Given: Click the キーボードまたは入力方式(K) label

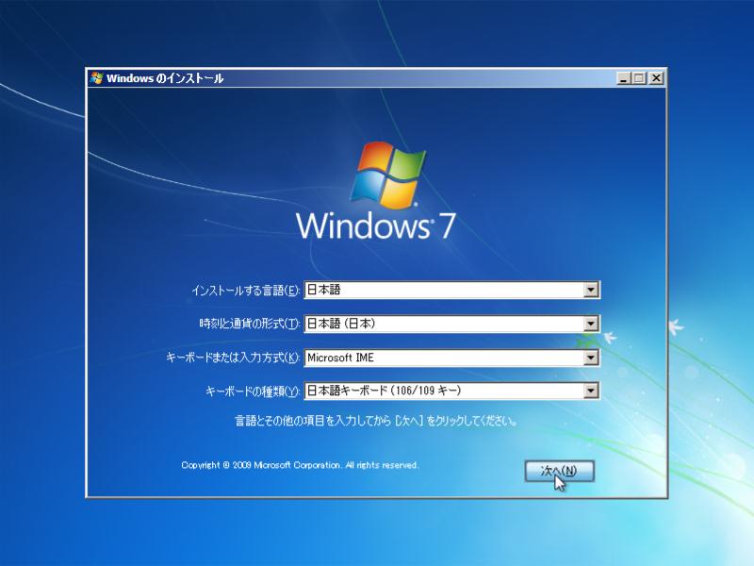Looking at the screenshot, I should click(x=233, y=358).
